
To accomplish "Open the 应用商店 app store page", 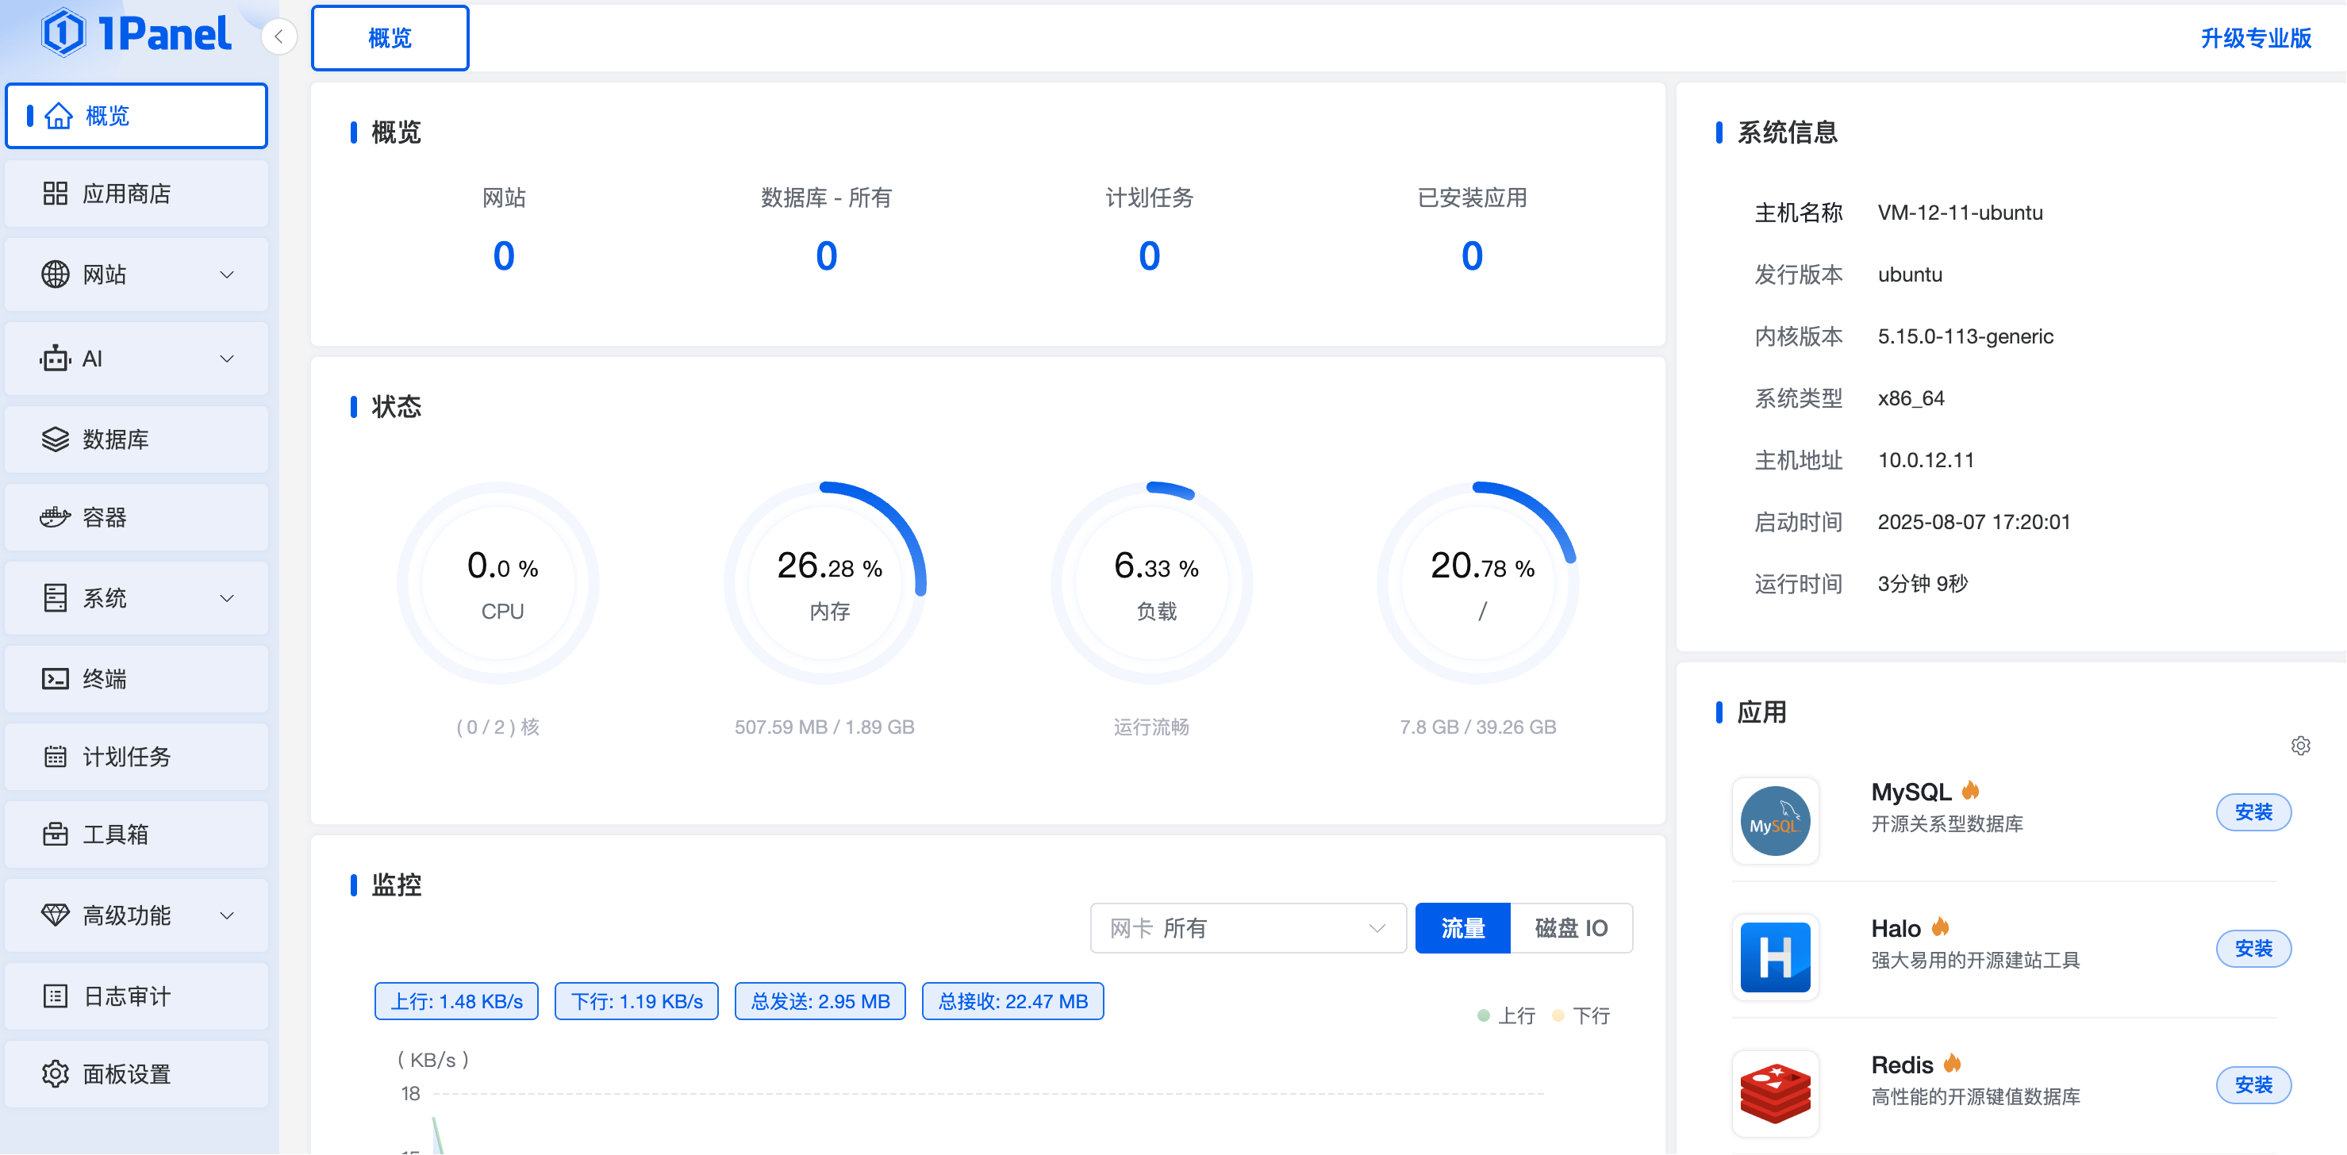I will 136,193.
